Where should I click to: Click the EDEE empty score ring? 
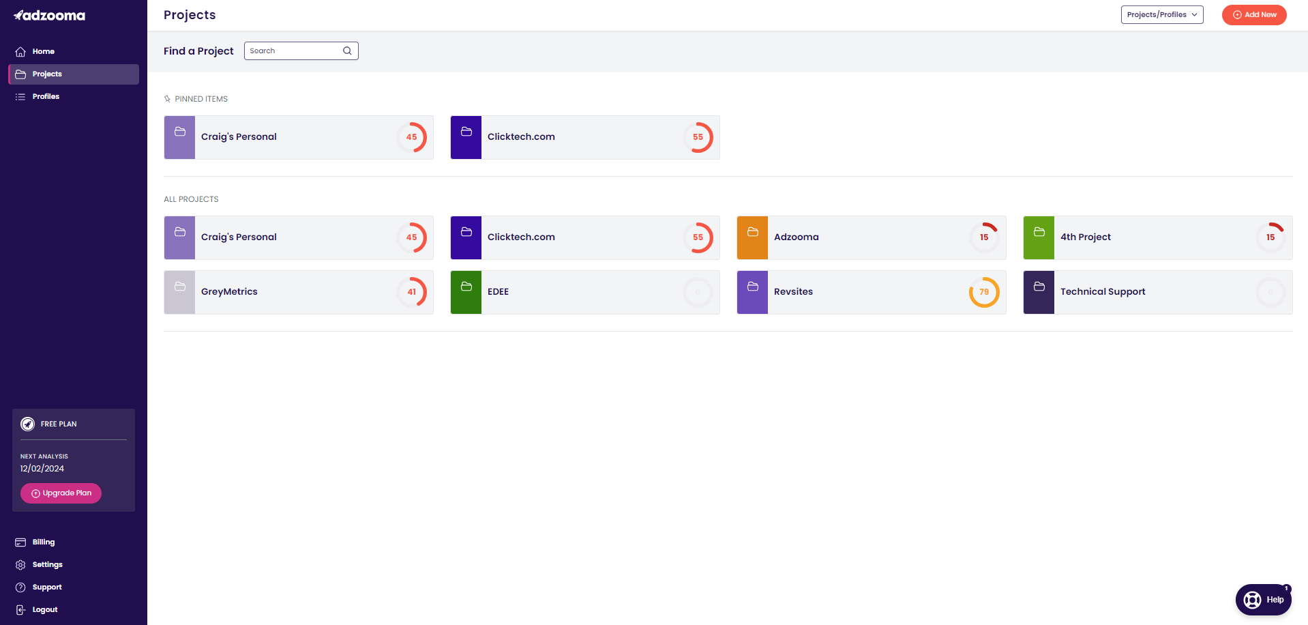[x=698, y=292]
